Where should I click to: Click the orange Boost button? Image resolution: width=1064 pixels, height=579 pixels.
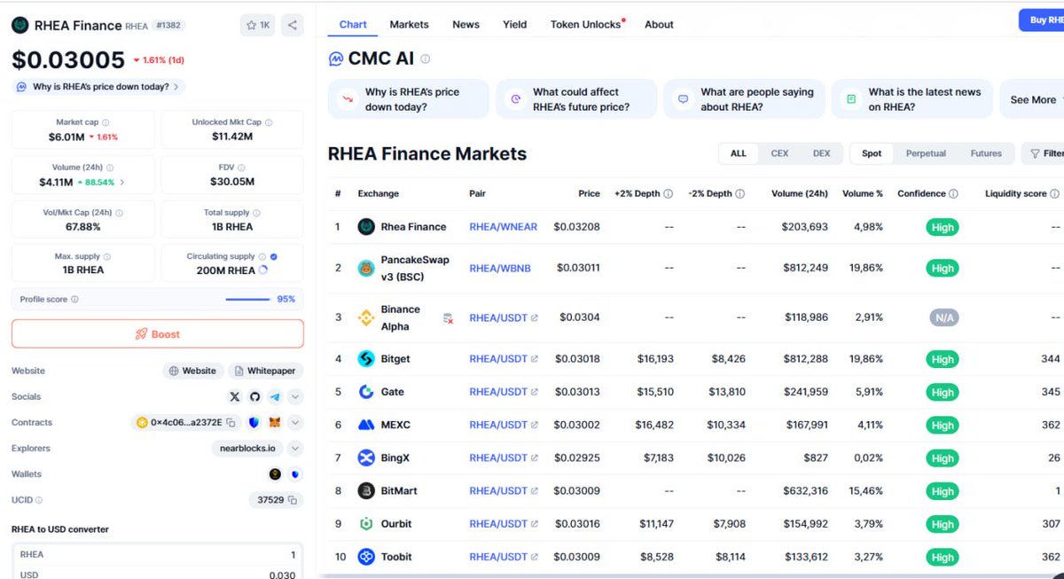[x=158, y=334]
